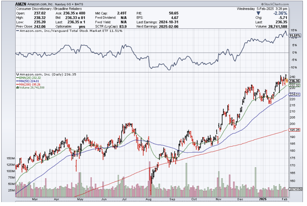Click the Nasdaq GS + BATS exchange label
The height and width of the screenshot is (206, 307).
pos(69,4)
